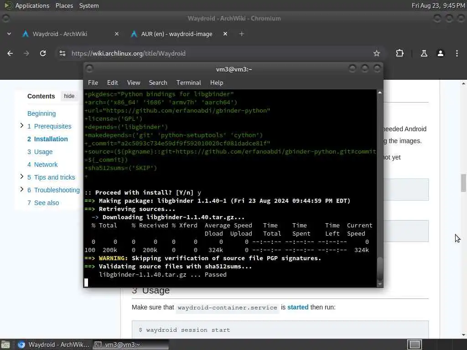Go to 4 Network section

pyautogui.click(x=42, y=165)
